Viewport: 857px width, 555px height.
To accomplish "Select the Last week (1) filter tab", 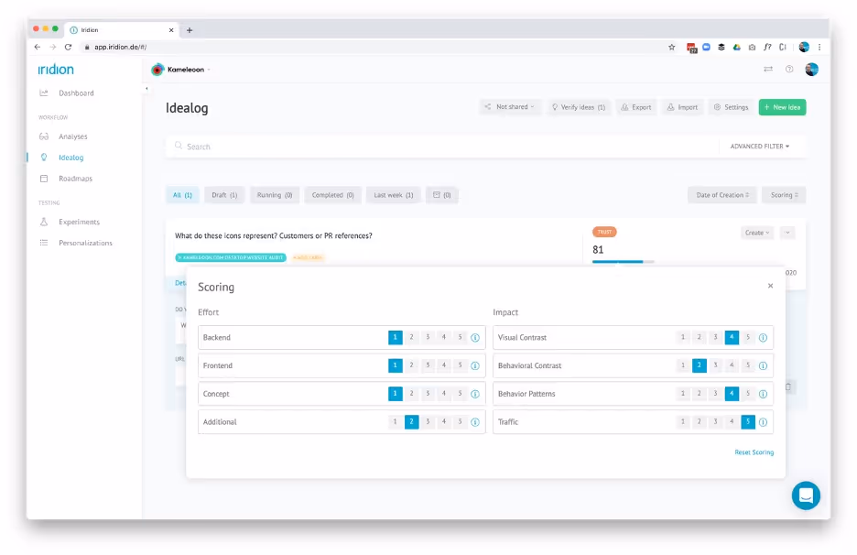I will click(393, 195).
